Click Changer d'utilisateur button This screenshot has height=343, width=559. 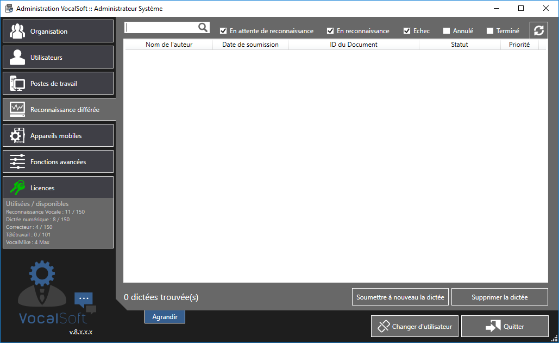414,326
